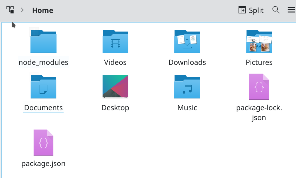296x178 pixels.
Task: Open the search tool
Action: [276, 10]
